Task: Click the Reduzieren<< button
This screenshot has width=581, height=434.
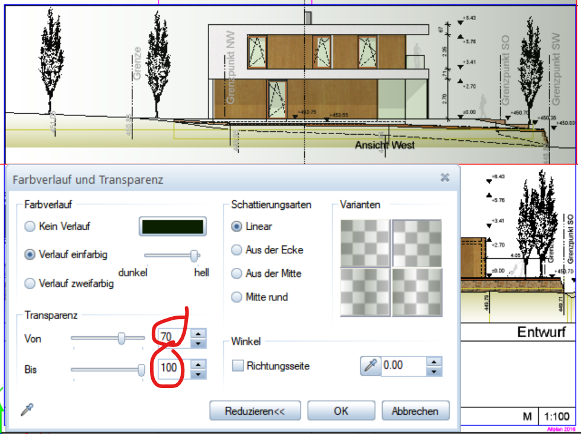Action: (x=255, y=411)
